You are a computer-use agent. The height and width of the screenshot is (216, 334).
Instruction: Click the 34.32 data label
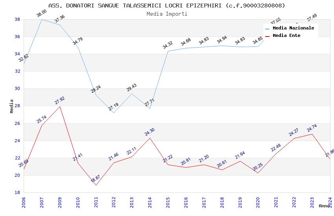click(x=168, y=45)
